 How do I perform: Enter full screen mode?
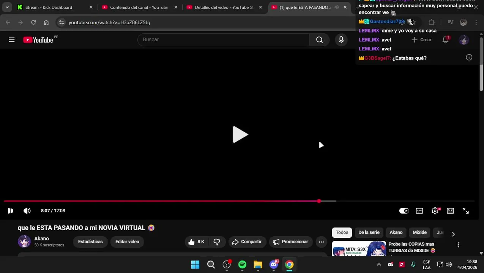tap(466, 211)
